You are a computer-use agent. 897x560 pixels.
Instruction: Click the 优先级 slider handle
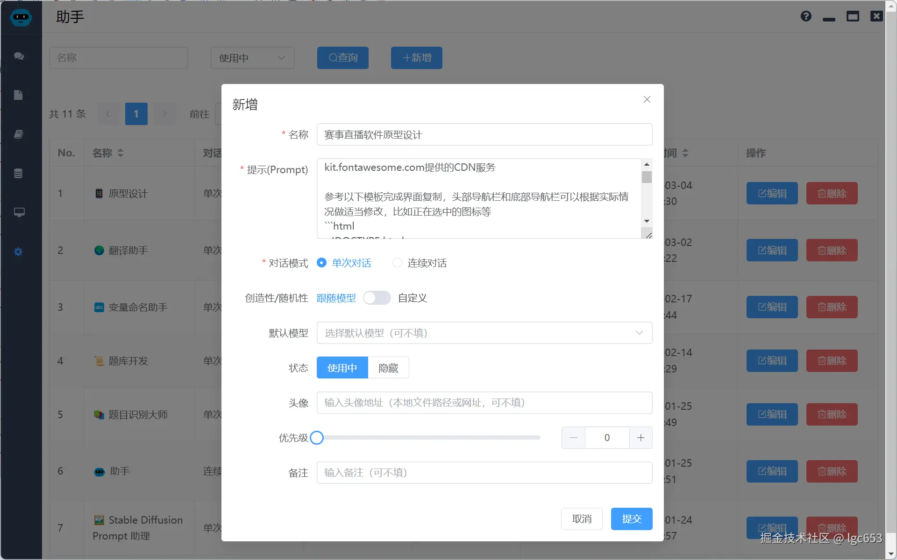click(317, 438)
